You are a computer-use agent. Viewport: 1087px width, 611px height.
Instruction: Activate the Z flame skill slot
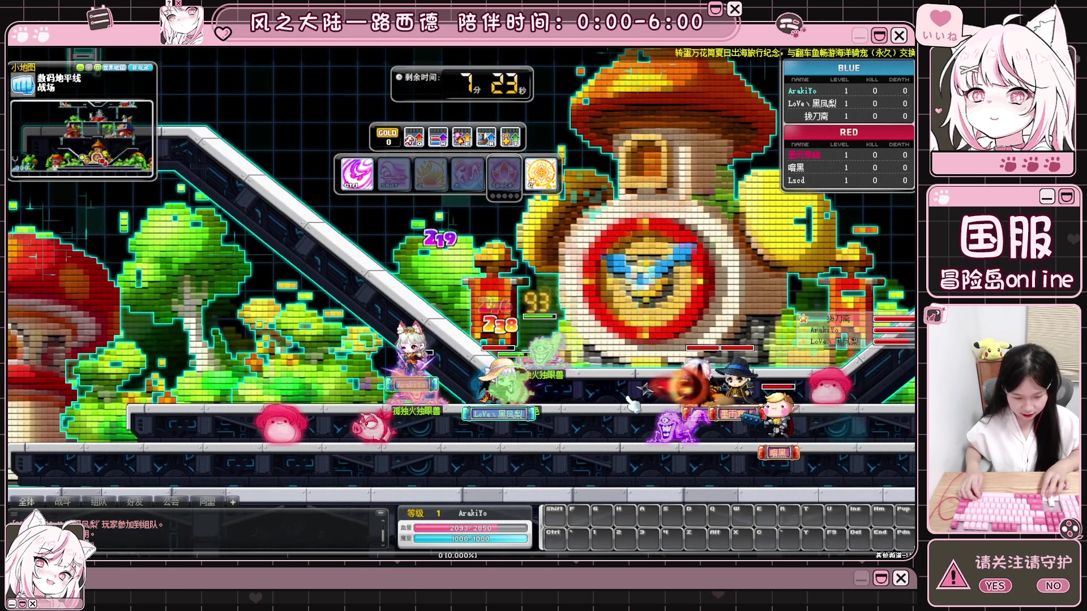(x=431, y=173)
